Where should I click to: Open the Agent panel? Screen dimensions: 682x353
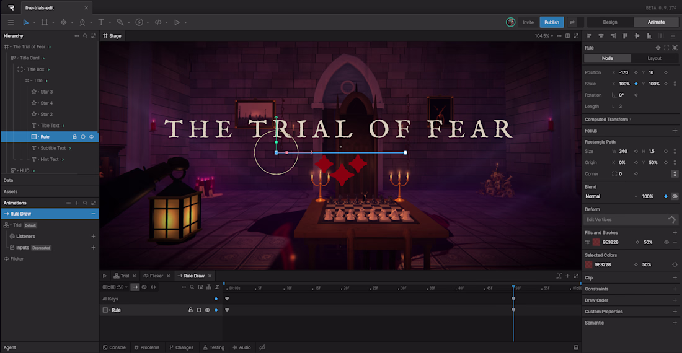(x=9, y=347)
